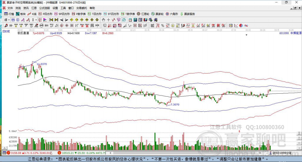The width and height of the screenshot is (302, 162).
Task: Click the 日K线 chart label
Action: (6, 31)
